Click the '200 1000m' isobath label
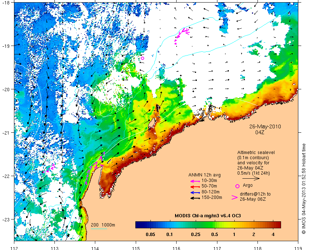The image size is (309, 250). pos(103,225)
